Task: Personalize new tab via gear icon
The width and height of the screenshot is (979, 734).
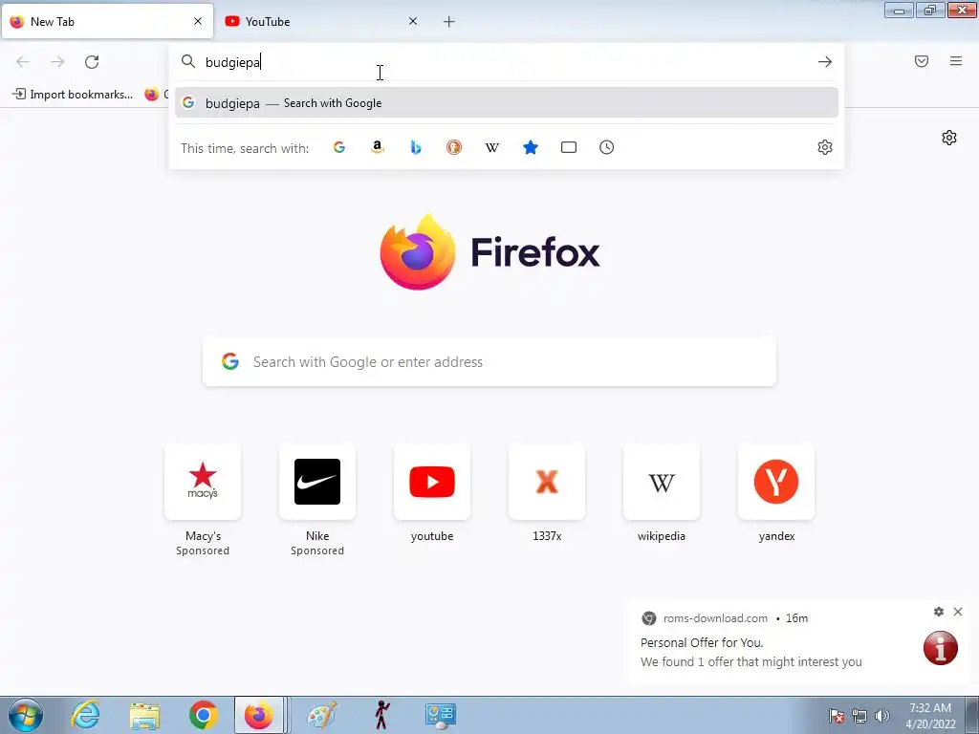Action: click(x=949, y=138)
